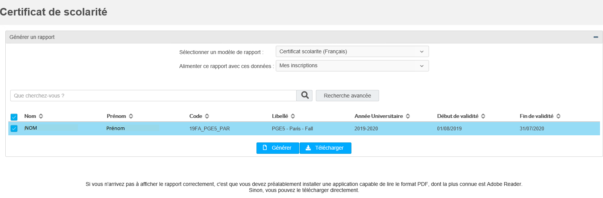This screenshot has width=603, height=198.
Task: Uncheck the 19FA_PGE5_PAR row checkbox
Action: [x=14, y=128]
